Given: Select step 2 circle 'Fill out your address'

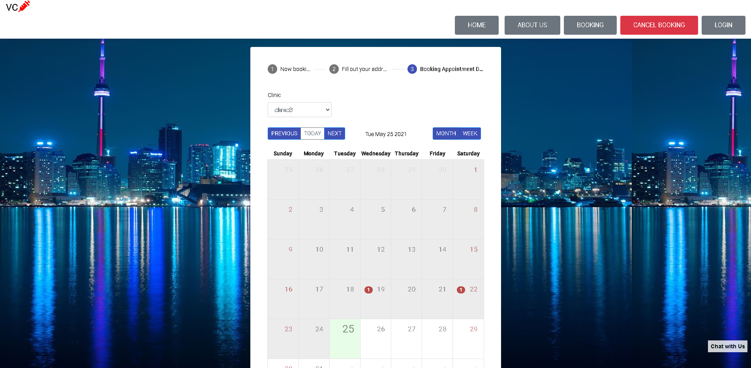Looking at the screenshot, I should 334,69.
